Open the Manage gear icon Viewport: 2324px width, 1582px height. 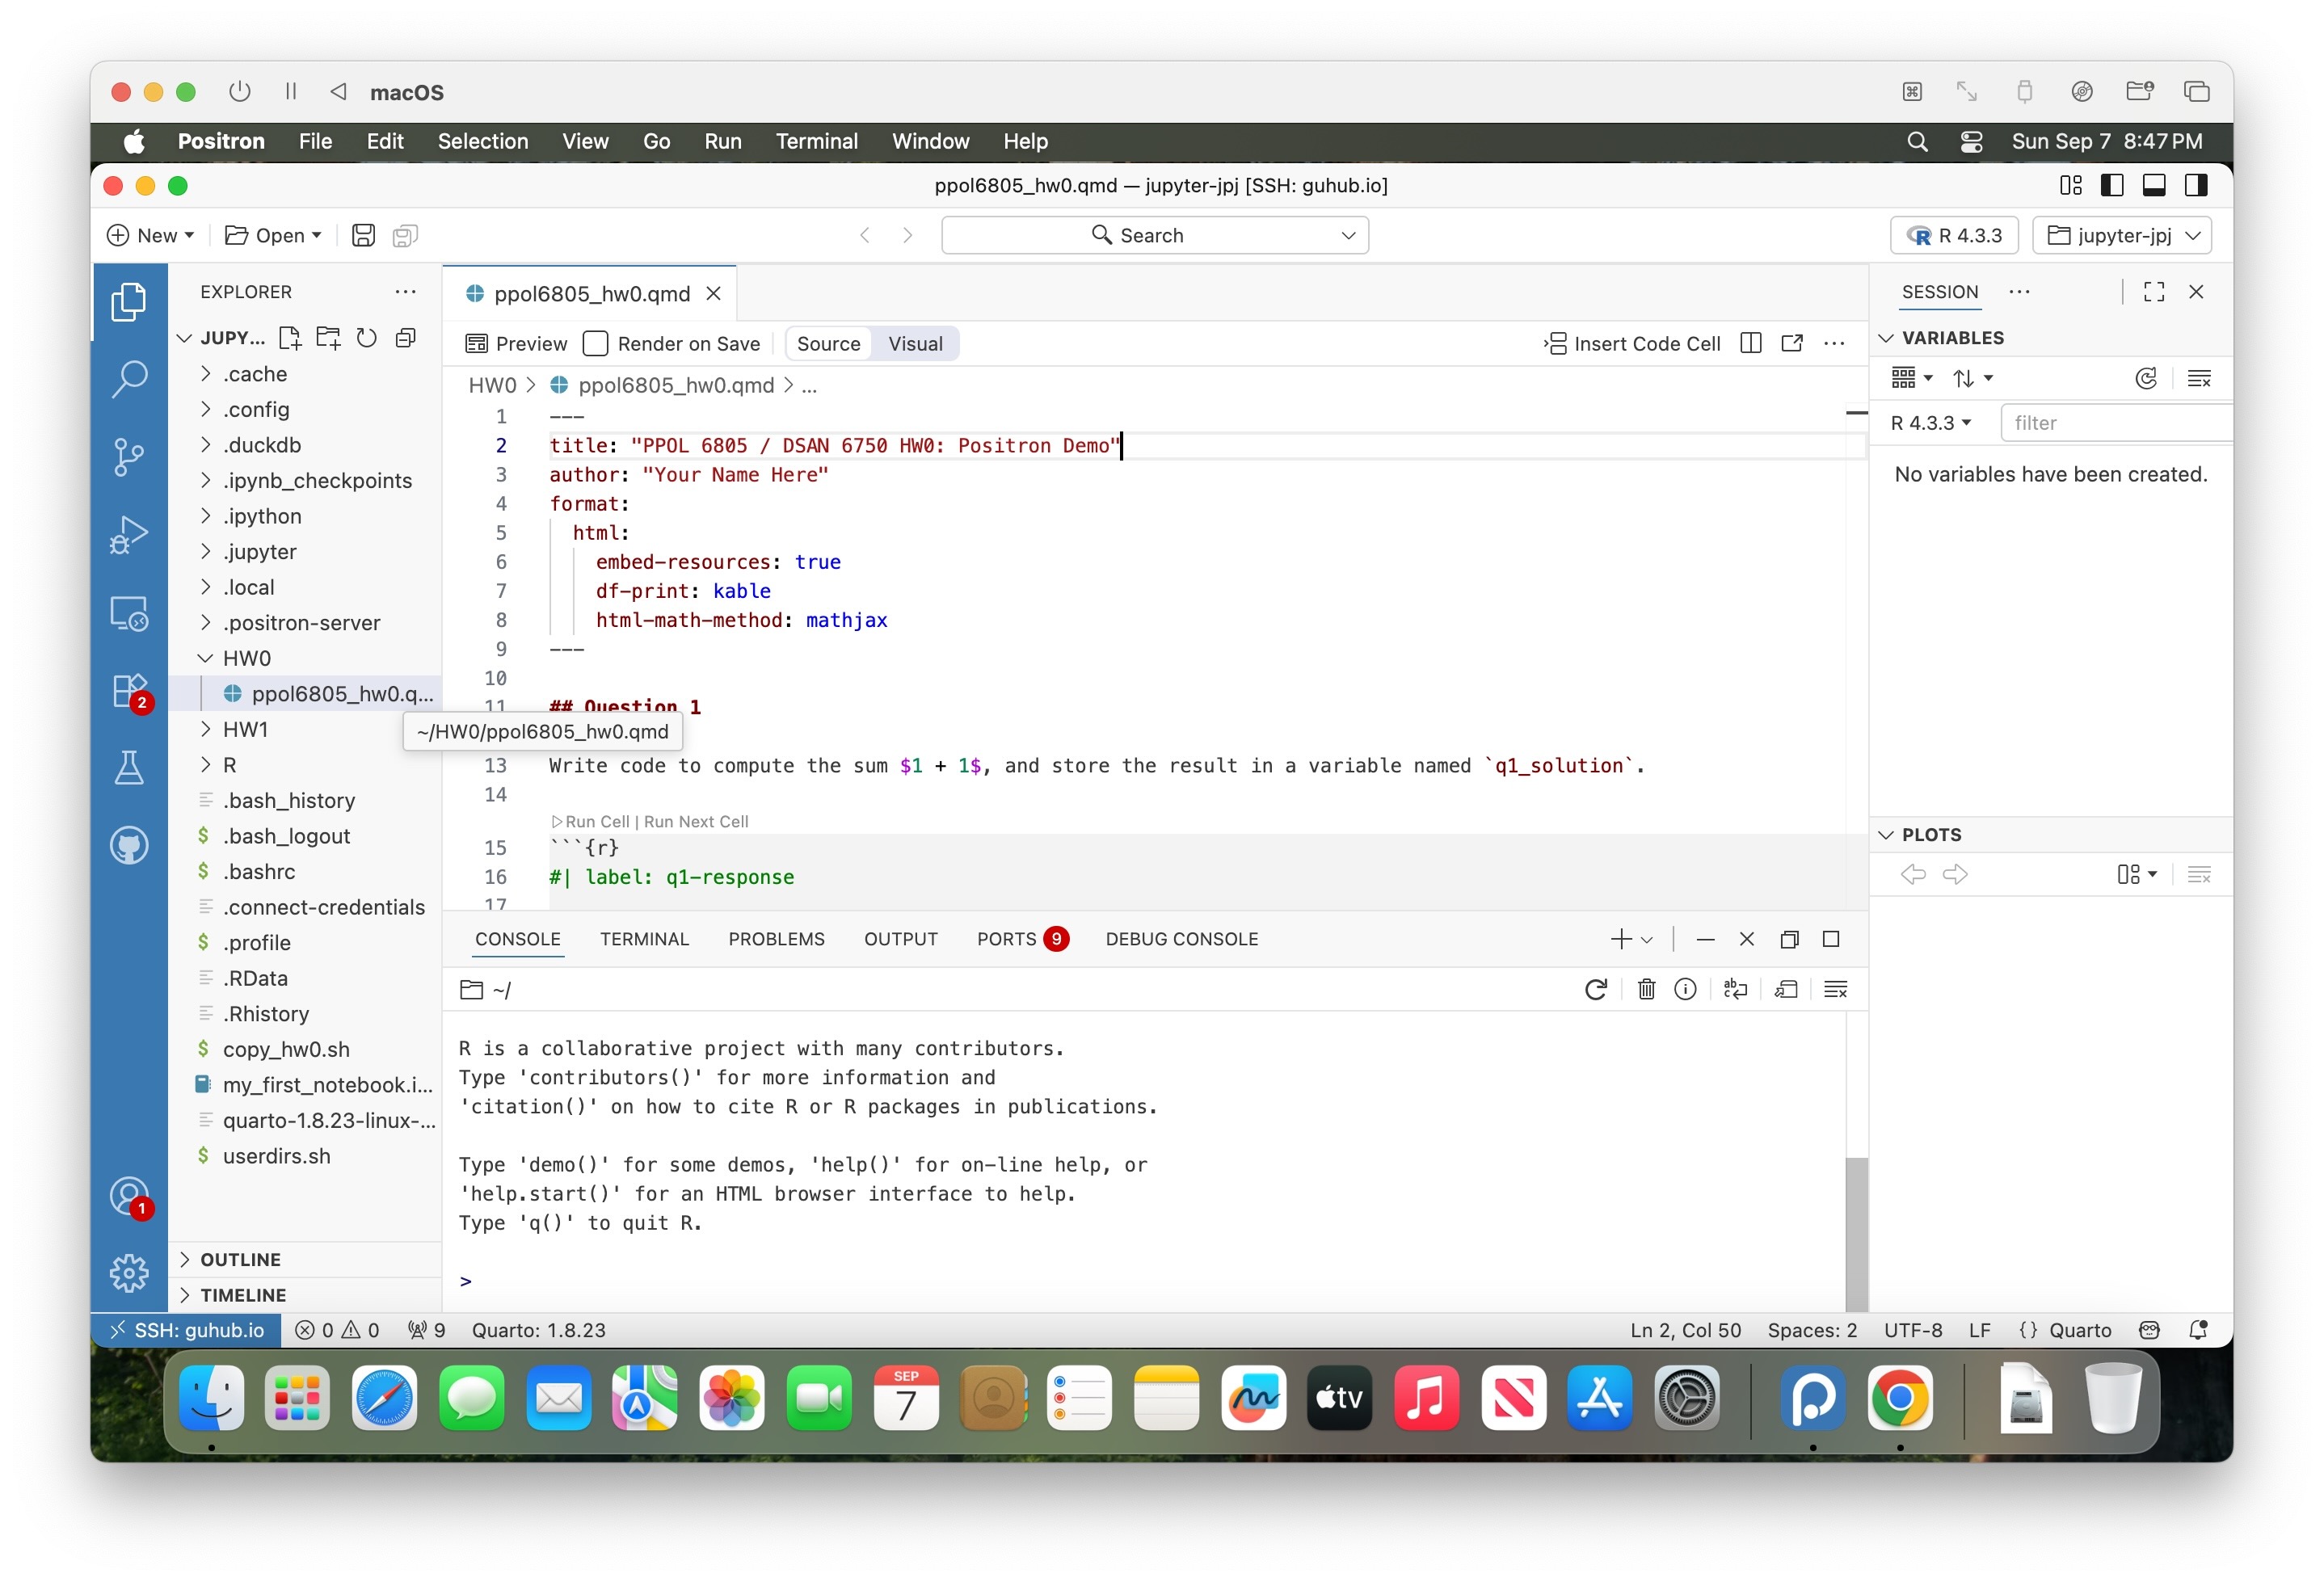pos(128,1273)
